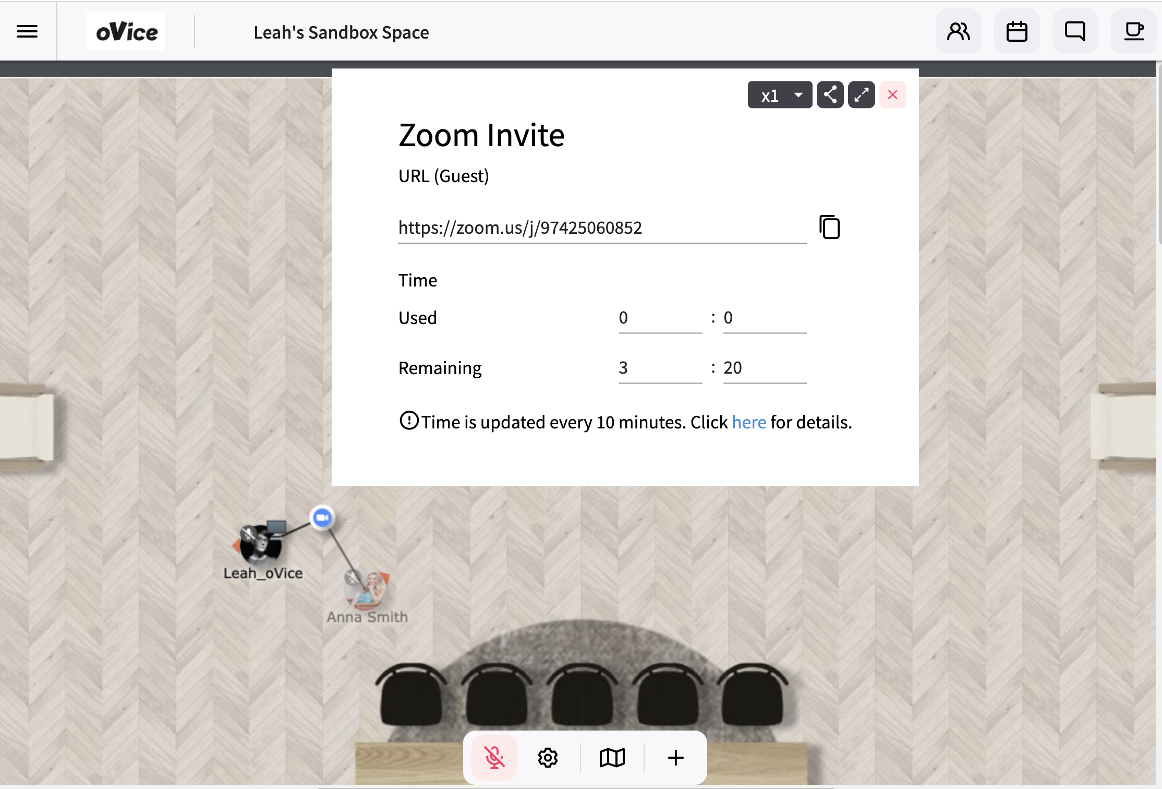Open the space map icon
The image size is (1162, 789).
point(612,758)
